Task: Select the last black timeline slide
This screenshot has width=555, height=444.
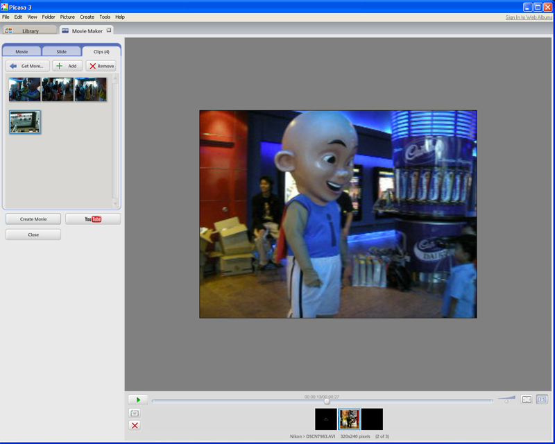Action: [372, 419]
